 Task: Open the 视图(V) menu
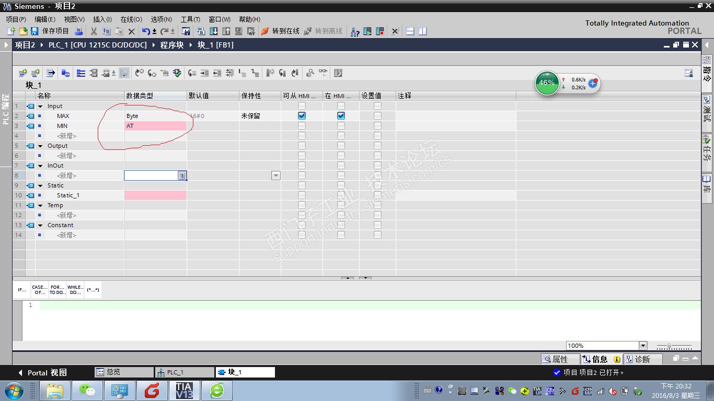pyautogui.click(x=74, y=19)
